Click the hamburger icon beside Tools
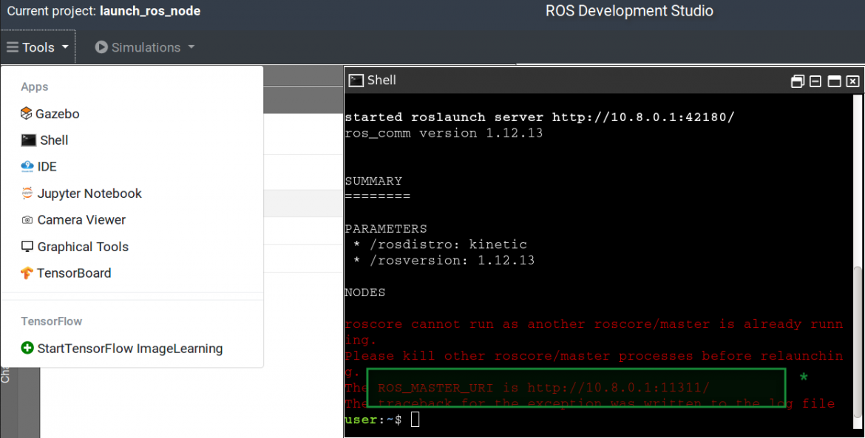 [13, 47]
